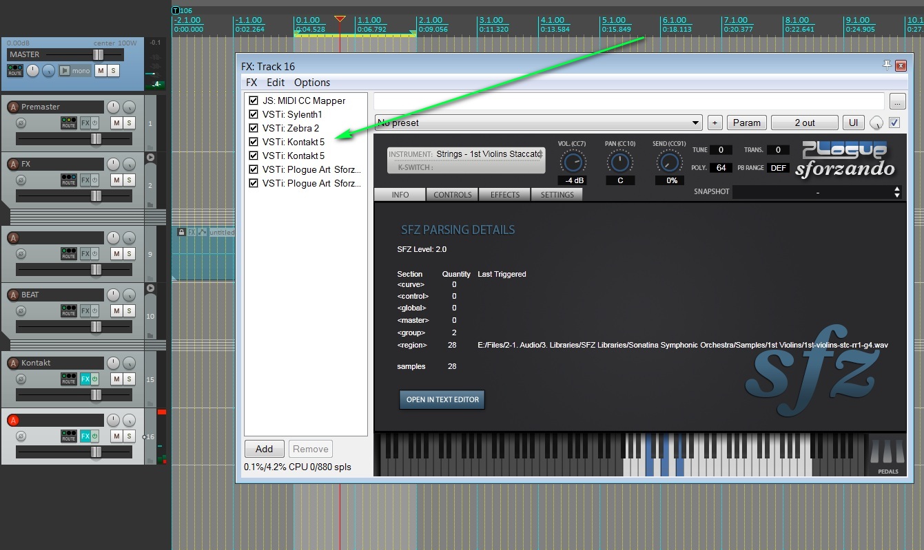Open the FX button on track 16
Screen dimensions: 924x550
85,436
